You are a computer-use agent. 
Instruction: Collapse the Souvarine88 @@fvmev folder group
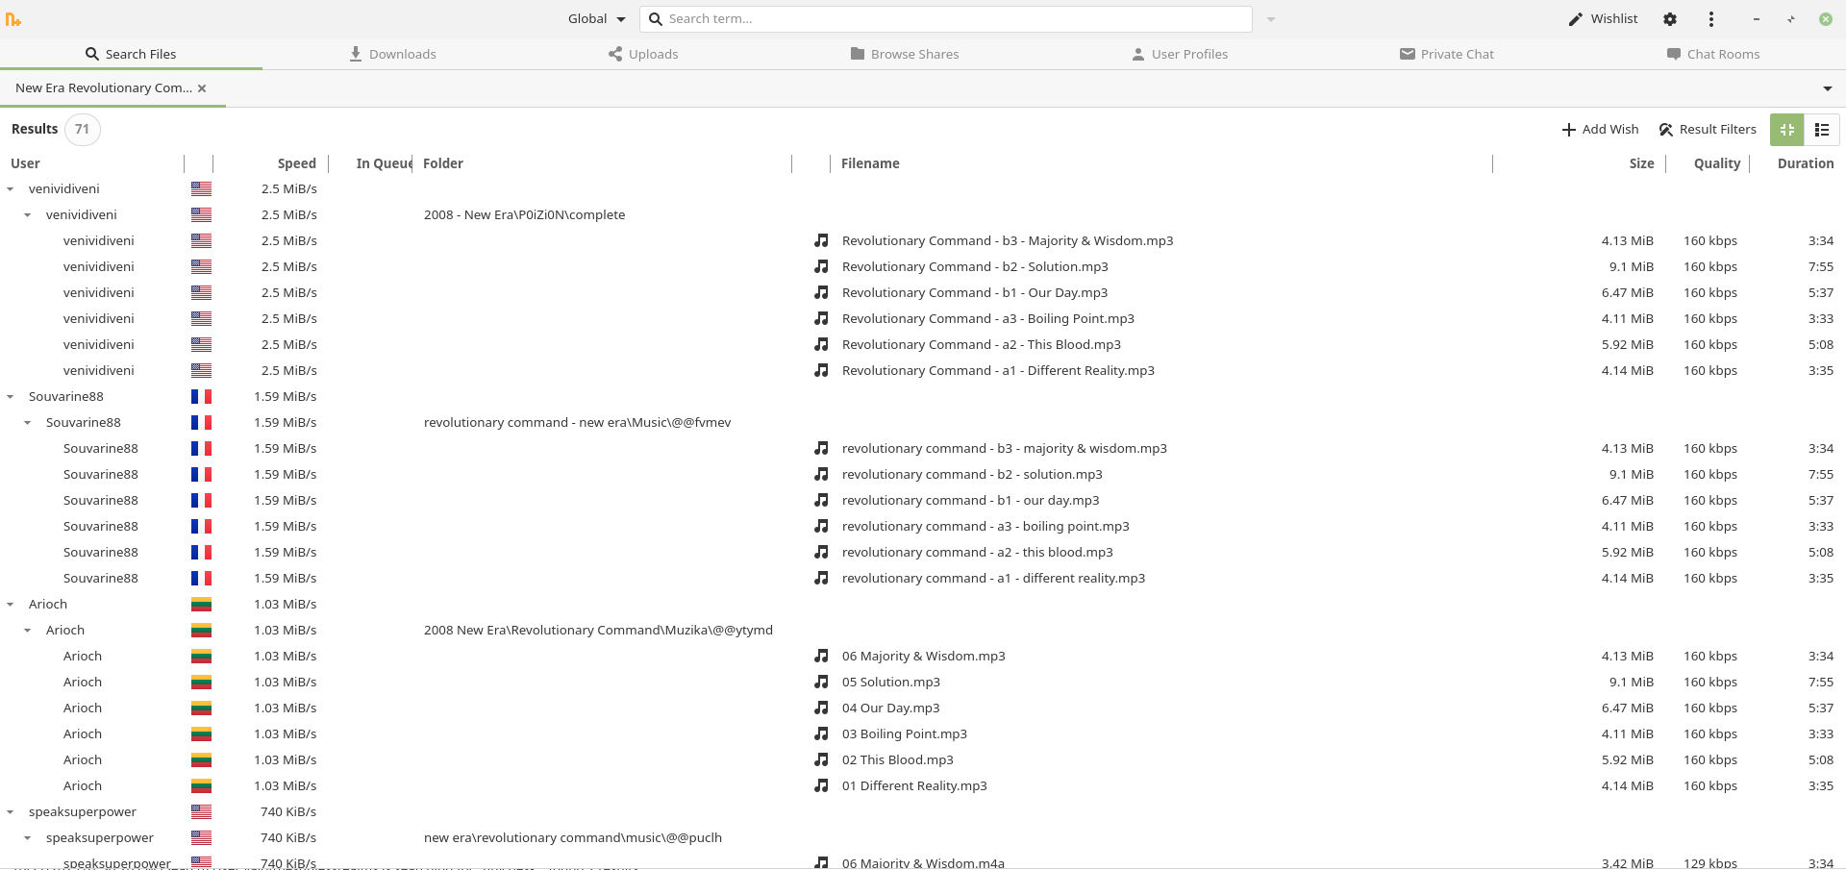pyautogui.click(x=28, y=423)
